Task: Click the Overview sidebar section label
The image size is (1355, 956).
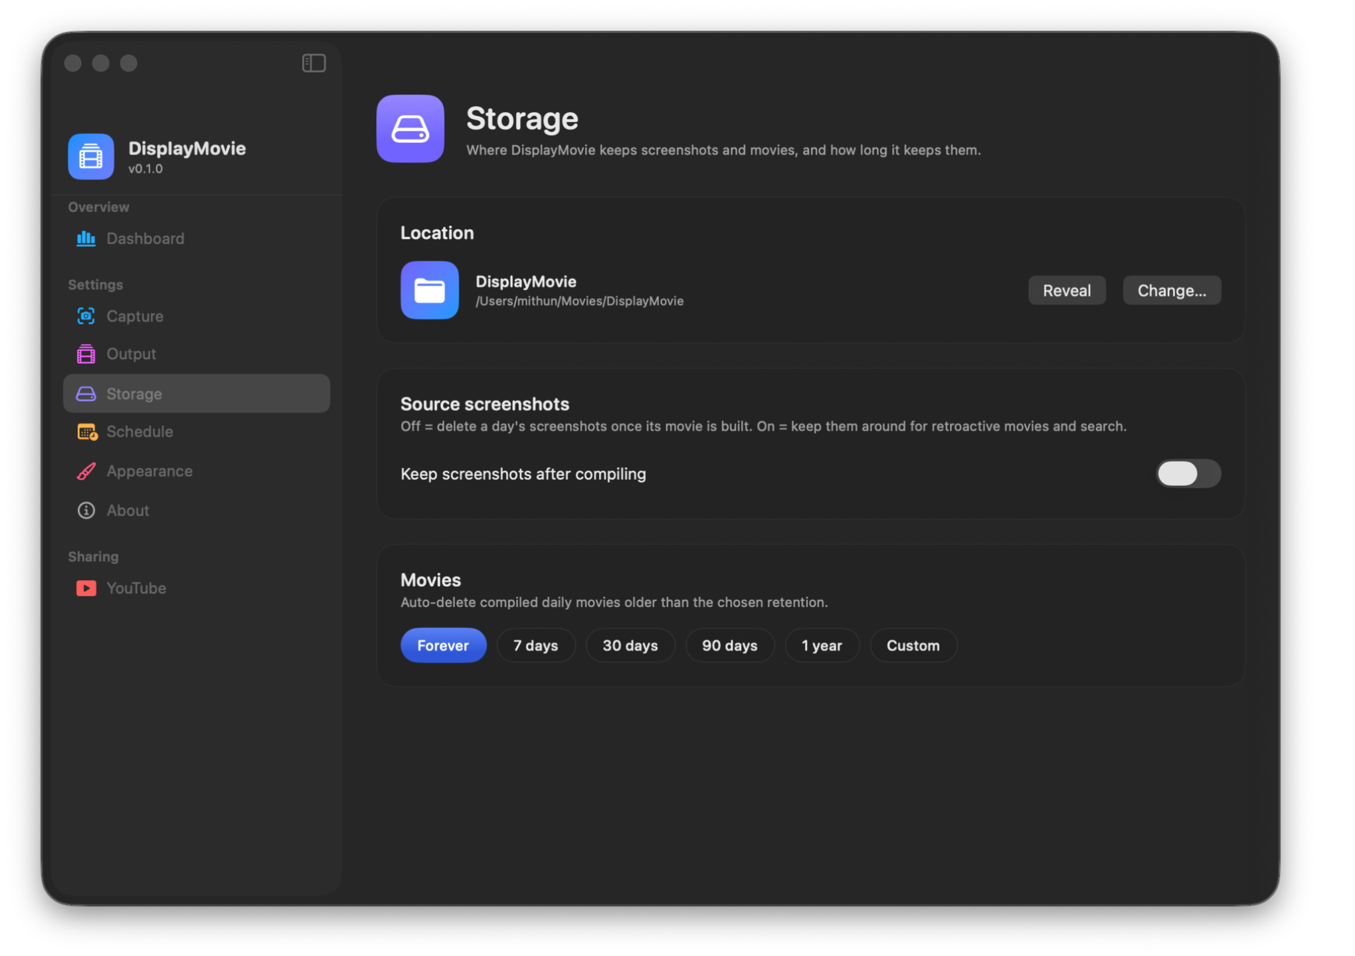Action: [x=99, y=207]
